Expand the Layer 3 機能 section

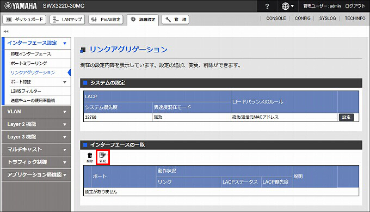pos(36,137)
